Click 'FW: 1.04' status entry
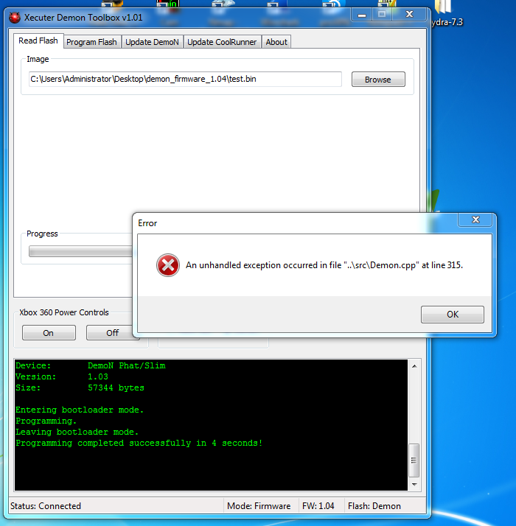The image size is (516, 526). (318, 506)
